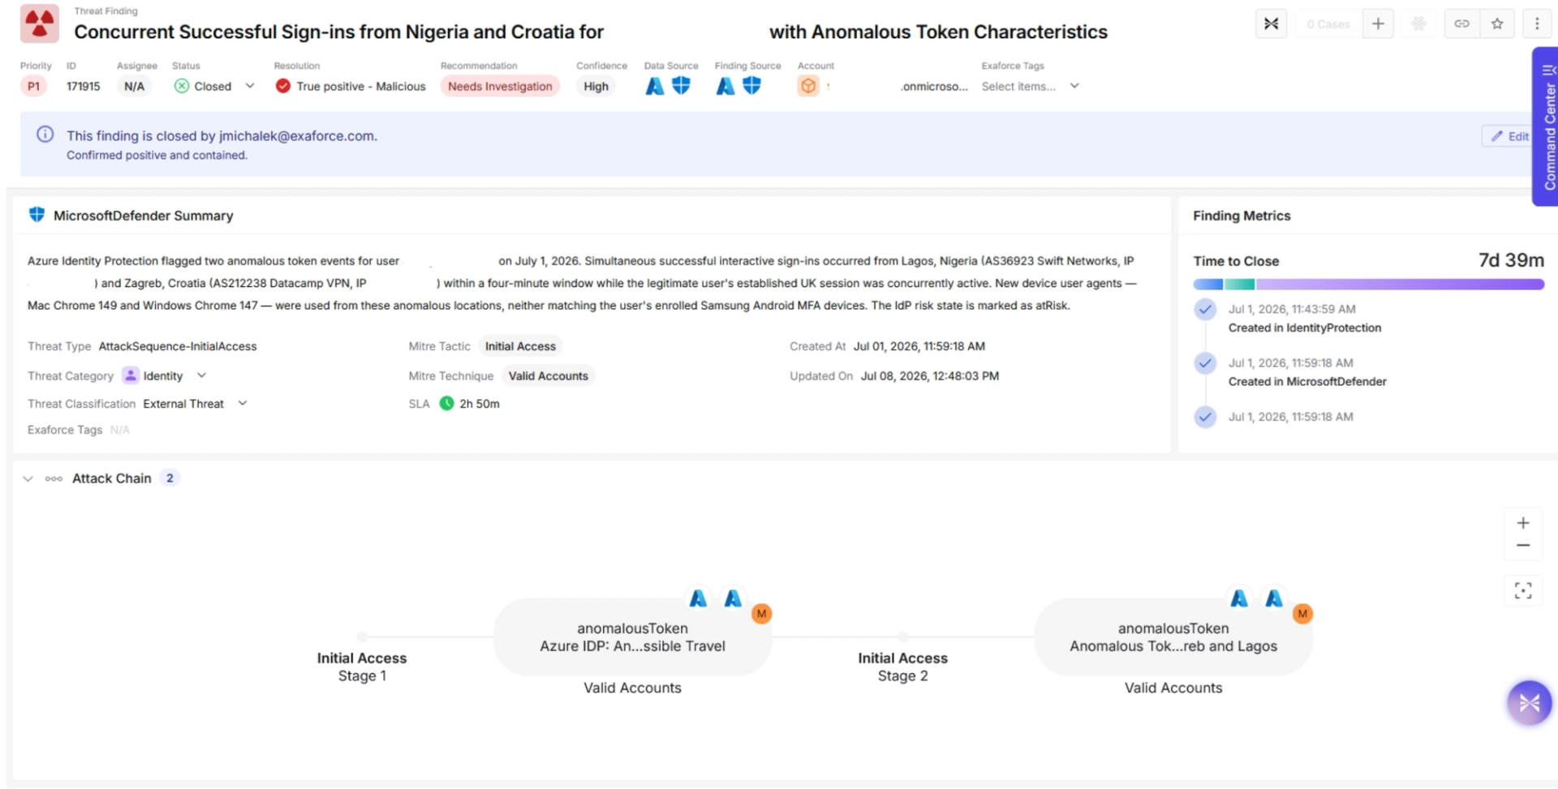The image size is (1558, 789).
Task: Edit the closure note
Action: coord(1509,136)
